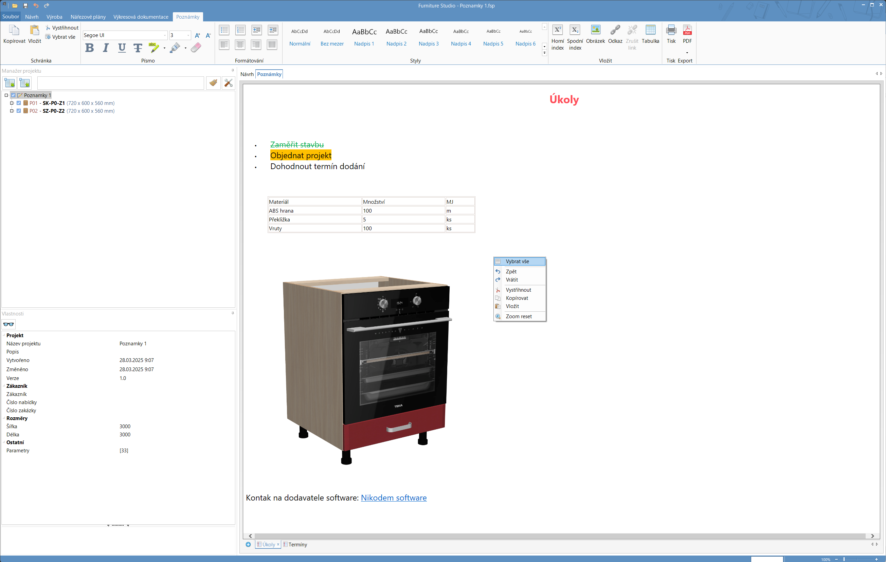This screenshot has width=886, height=562.
Task: Align text to the right
Action: pyautogui.click(x=256, y=44)
